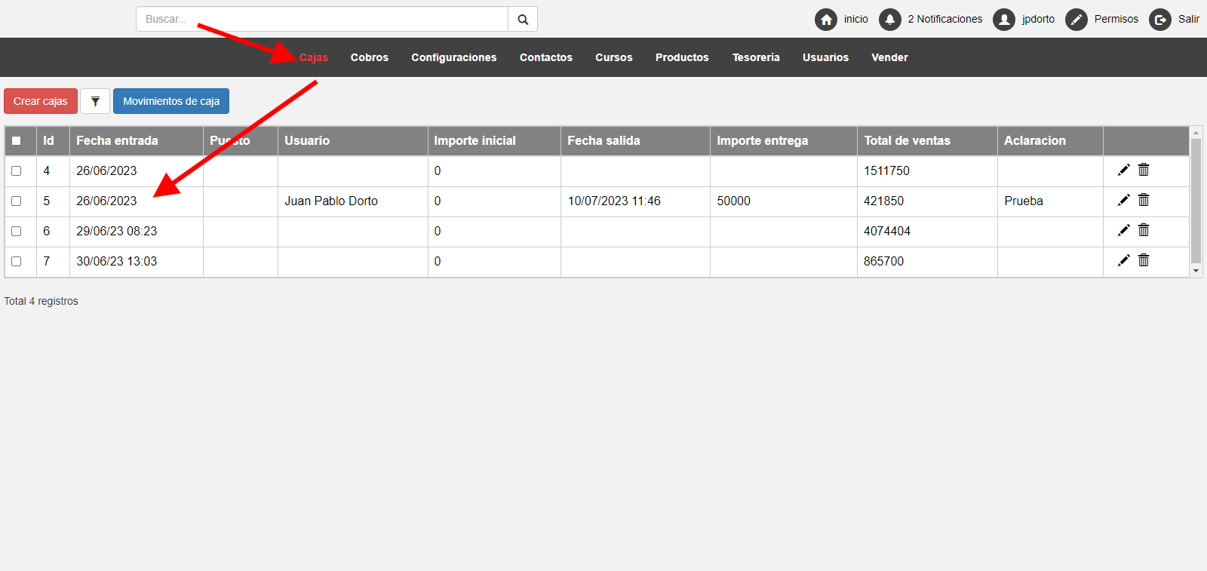Open the filter funnel icon
This screenshot has width=1207, height=571.
[95, 101]
